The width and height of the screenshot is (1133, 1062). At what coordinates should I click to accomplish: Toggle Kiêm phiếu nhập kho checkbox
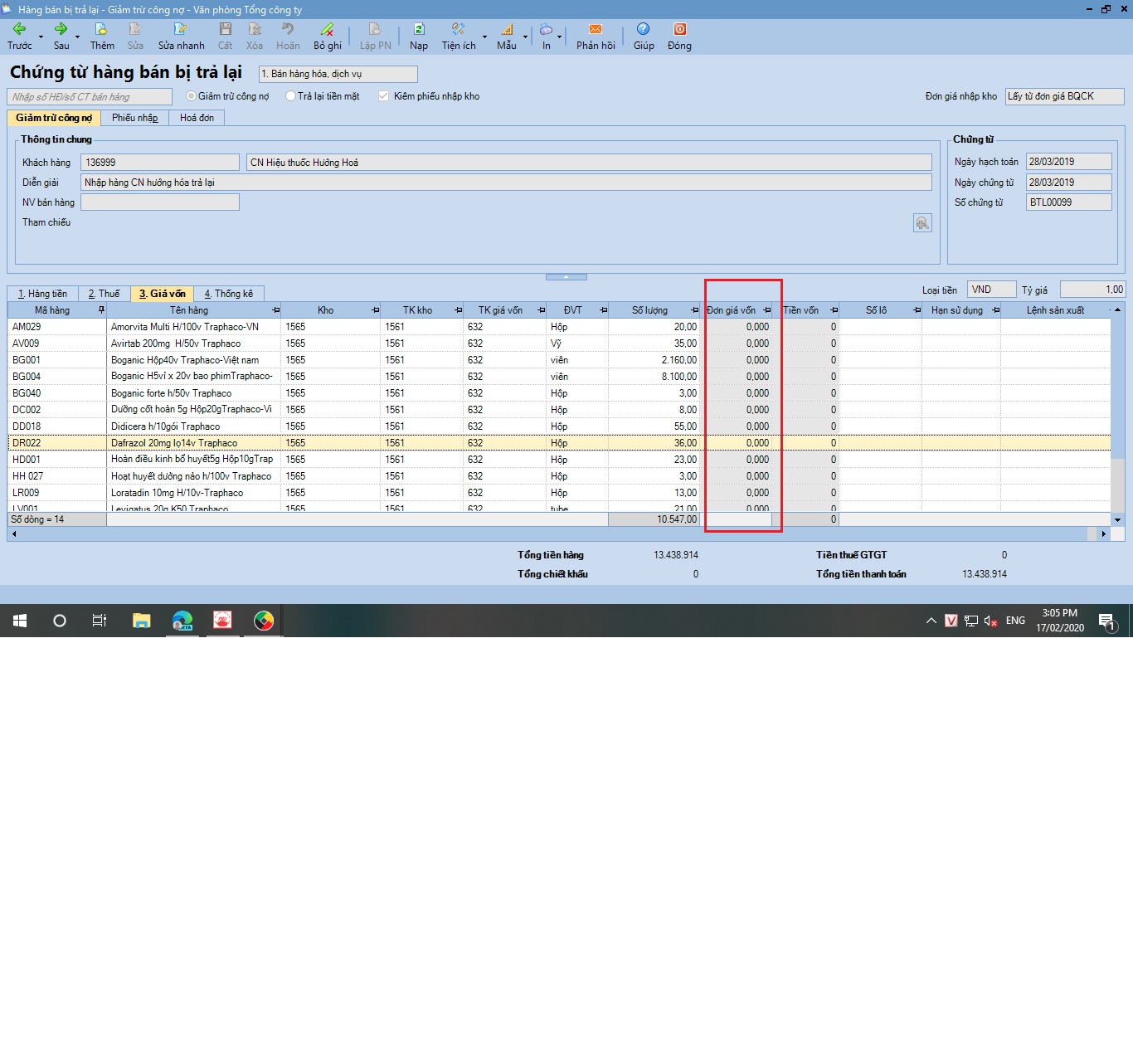click(383, 96)
